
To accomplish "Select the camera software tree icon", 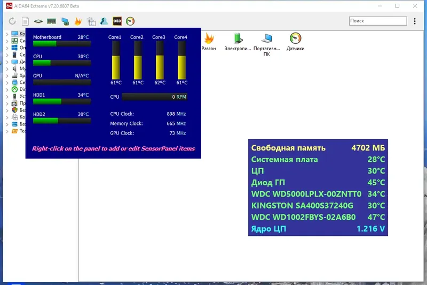I will click(15, 104).
